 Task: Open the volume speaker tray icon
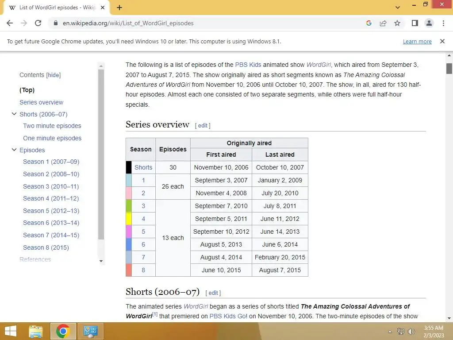411,332
